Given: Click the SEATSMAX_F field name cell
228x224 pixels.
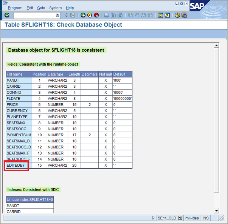Looking at the screenshot, I should point(19,153).
